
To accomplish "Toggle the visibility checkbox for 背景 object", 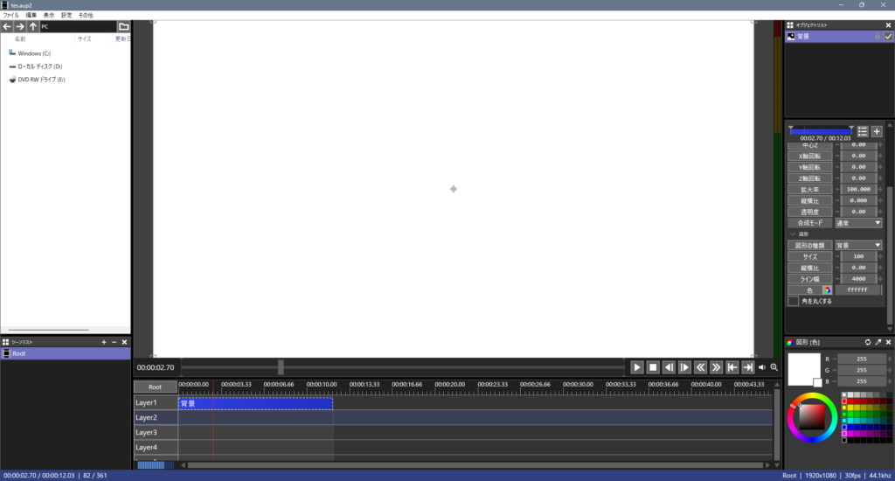I will [888, 37].
